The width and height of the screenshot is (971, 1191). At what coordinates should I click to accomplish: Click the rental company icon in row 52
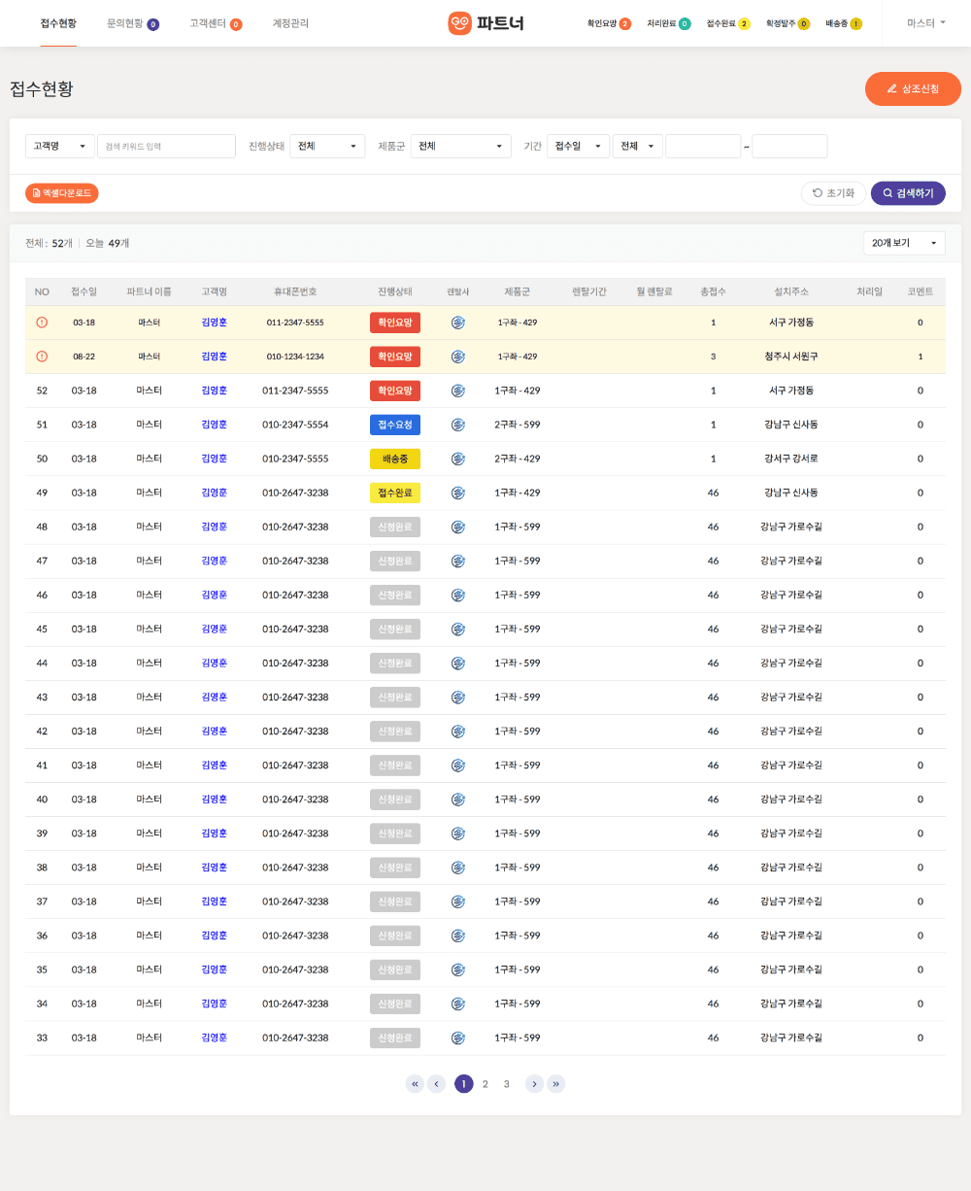pos(458,391)
